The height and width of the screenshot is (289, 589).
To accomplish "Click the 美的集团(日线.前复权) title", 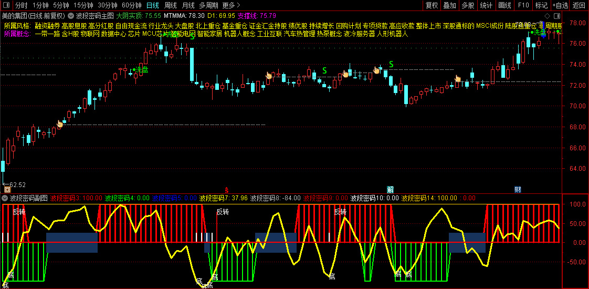I will pyautogui.click(x=34, y=16).
